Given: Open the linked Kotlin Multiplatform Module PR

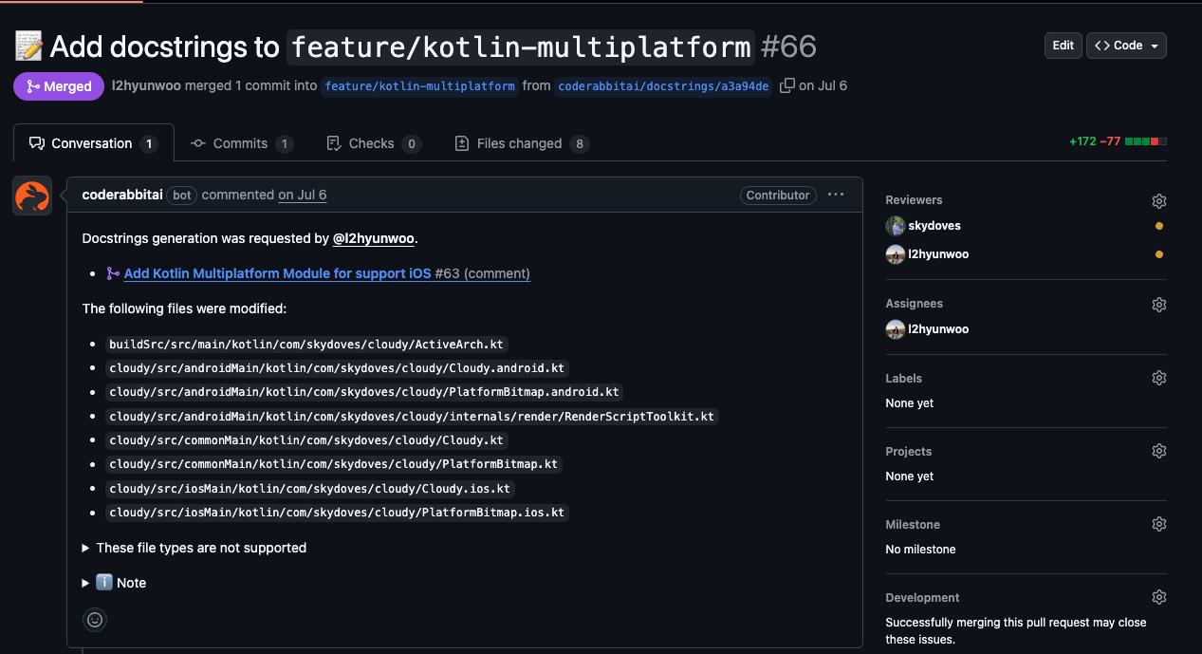Looking at the screenshot, I should [x=277, y=273].
